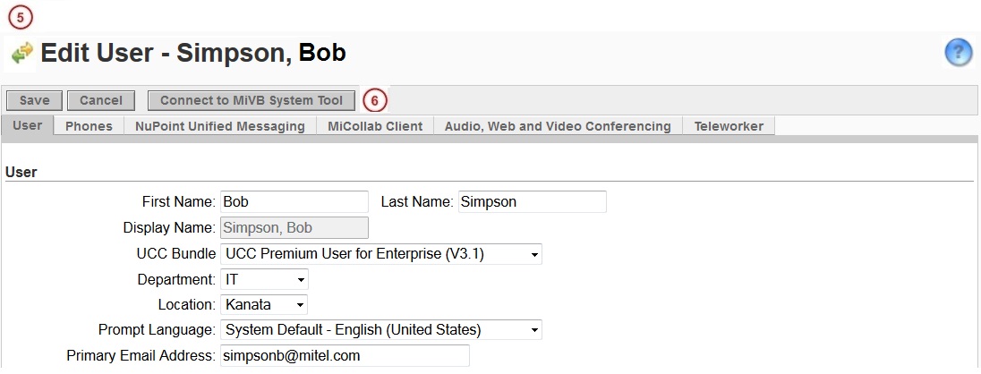Screen dimensions: 981x374
Task: Click the First Name field containing Bob
Action: point(294,202)
